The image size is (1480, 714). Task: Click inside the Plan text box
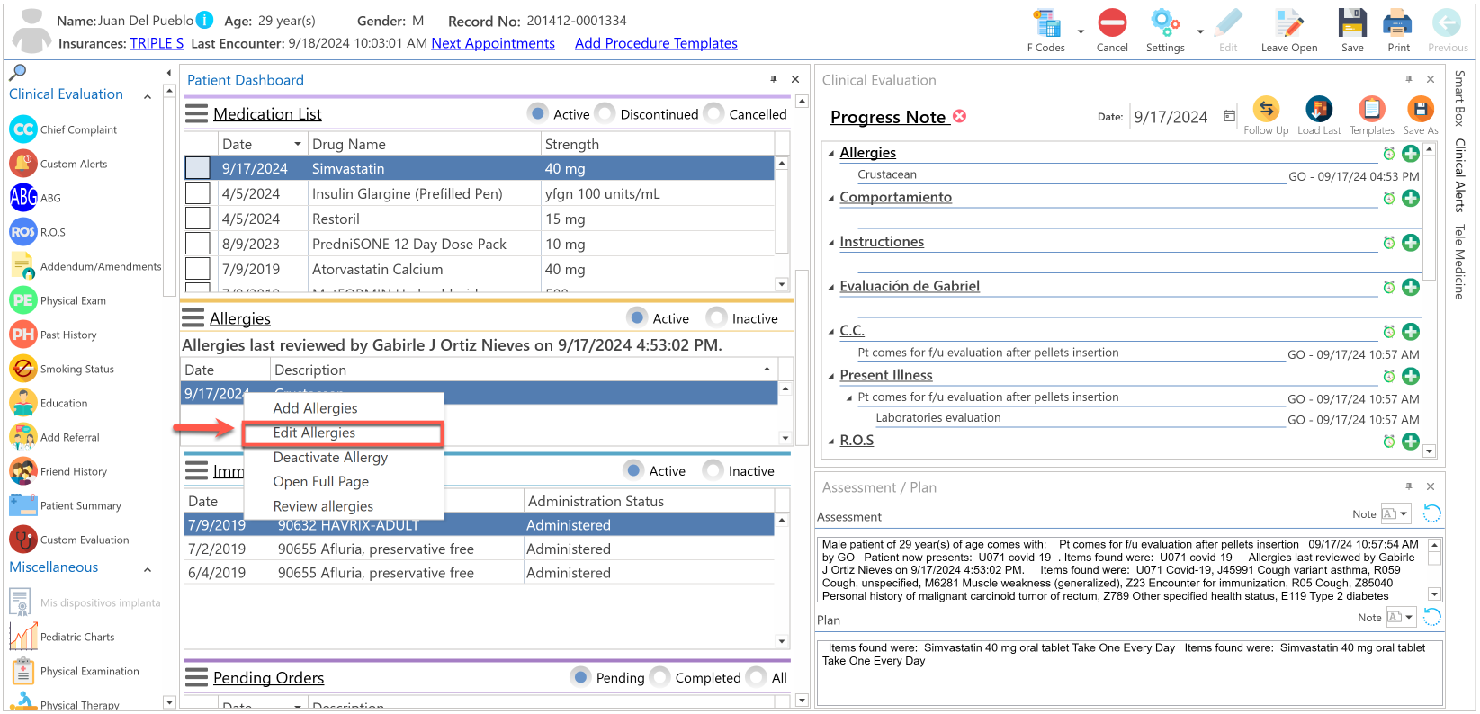pyautogui.click(x=1129, y=672)
